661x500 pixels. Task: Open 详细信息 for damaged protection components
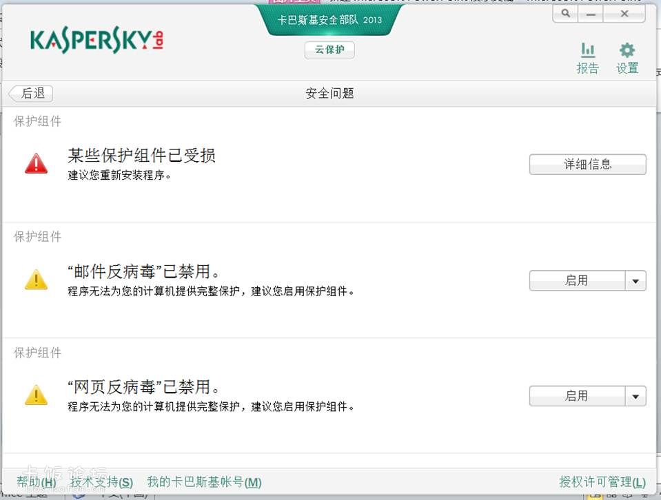click(x=588, y=165)
